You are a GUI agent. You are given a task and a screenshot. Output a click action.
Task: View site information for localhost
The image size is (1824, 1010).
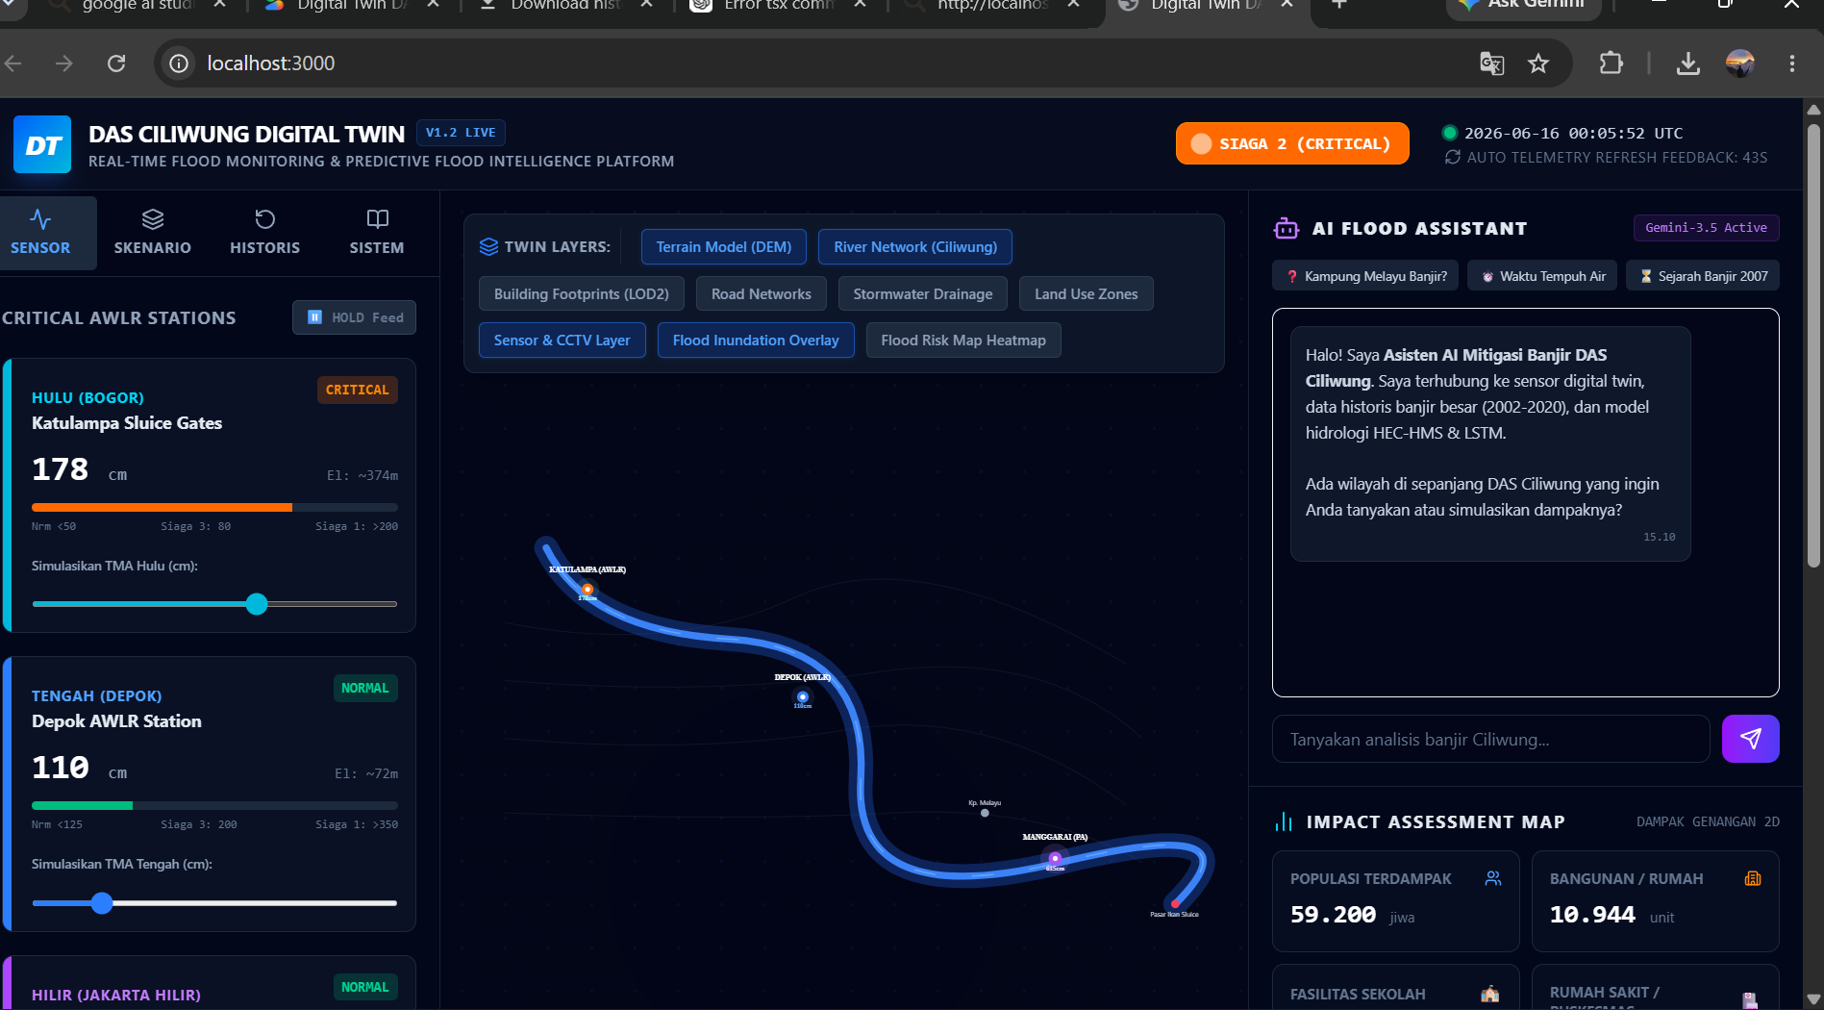tap(179, 63)
